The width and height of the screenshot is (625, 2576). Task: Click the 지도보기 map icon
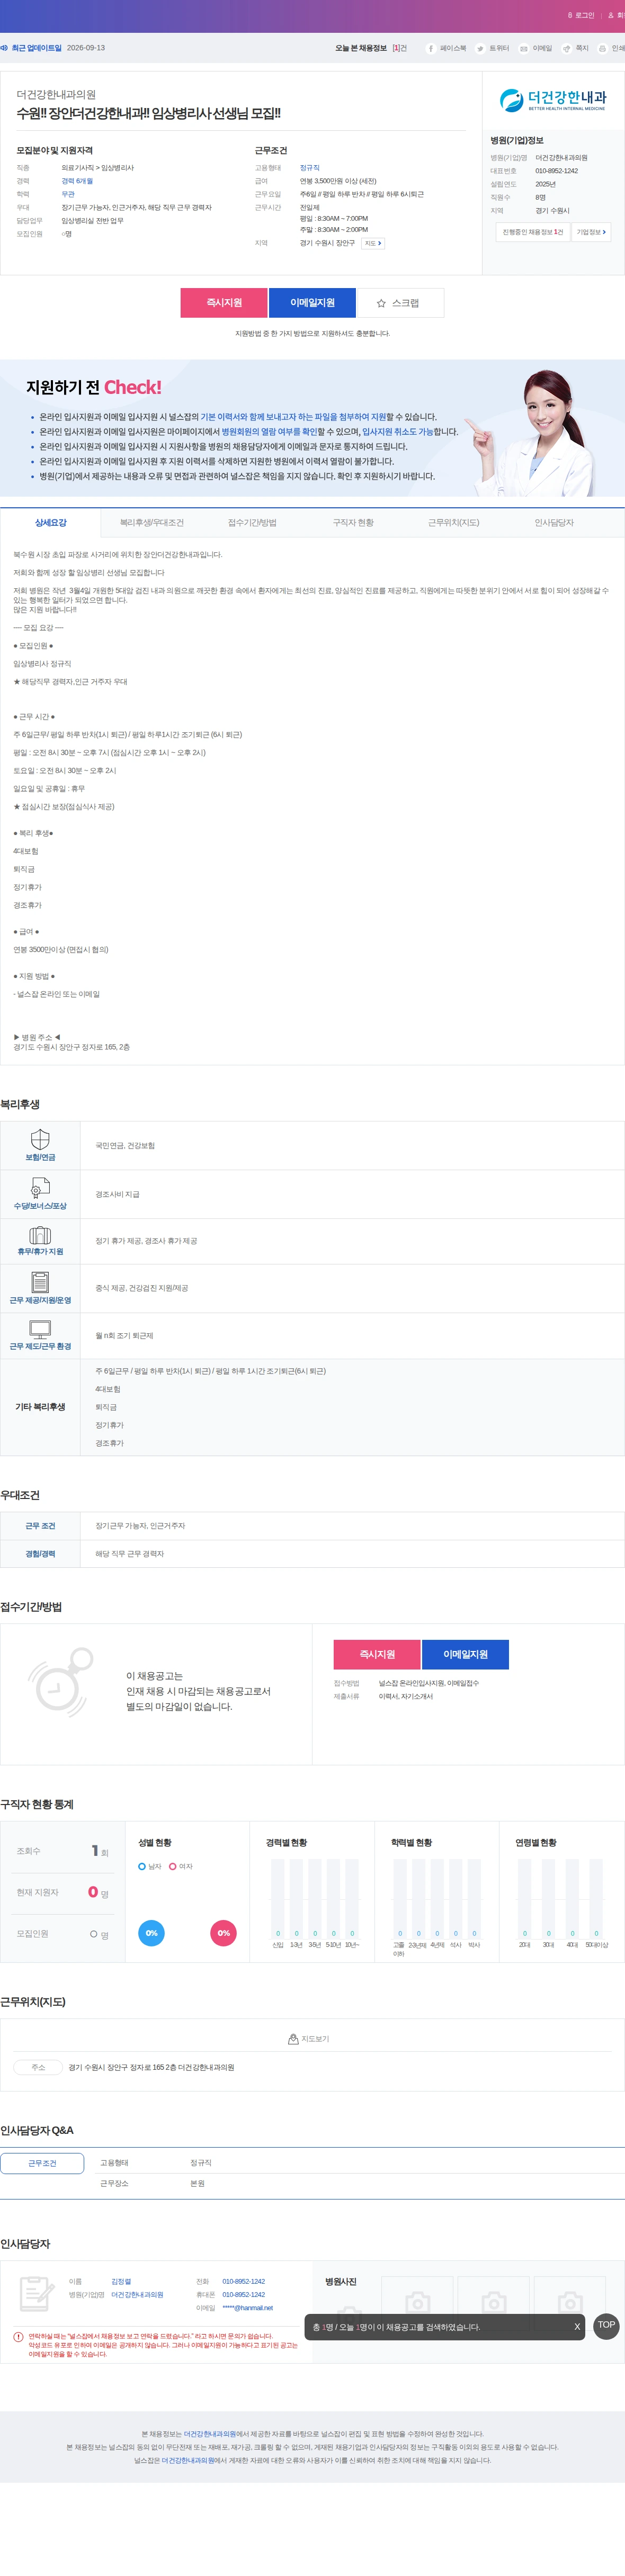[293, 2039]
